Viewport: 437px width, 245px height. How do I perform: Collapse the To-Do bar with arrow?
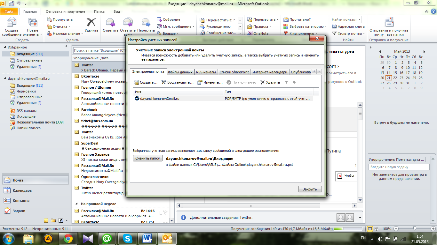(x=371, y=47)
